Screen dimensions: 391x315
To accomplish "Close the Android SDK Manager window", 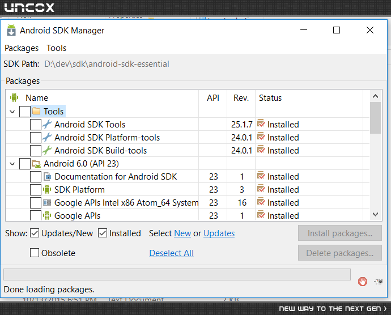I will [x=370, y=30].
